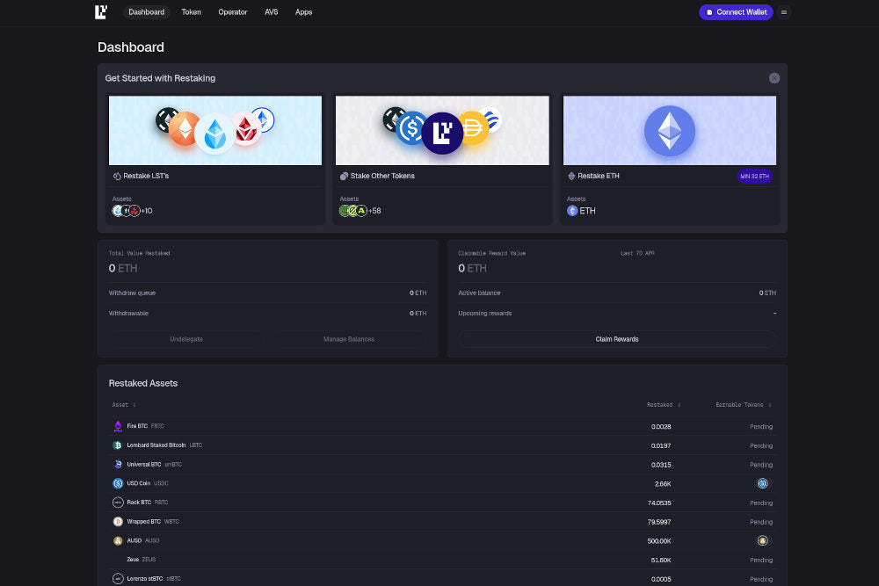Sort table by the Asset column
This screenshot has height=586, width=879.
pos(123,405)
